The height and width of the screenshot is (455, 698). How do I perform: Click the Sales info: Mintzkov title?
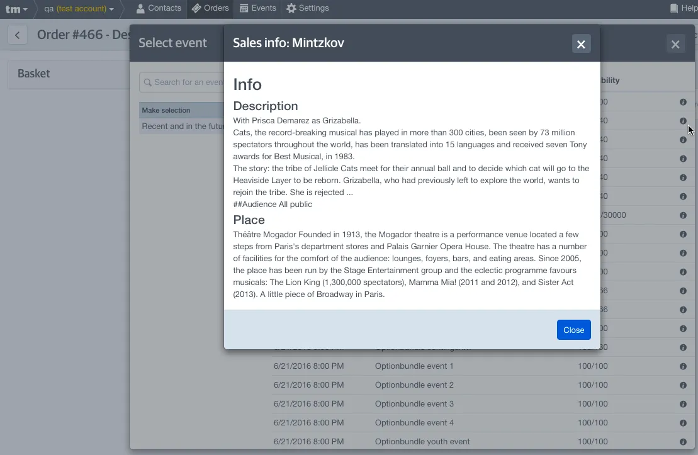pyautogui.click(x=288, y=43)
